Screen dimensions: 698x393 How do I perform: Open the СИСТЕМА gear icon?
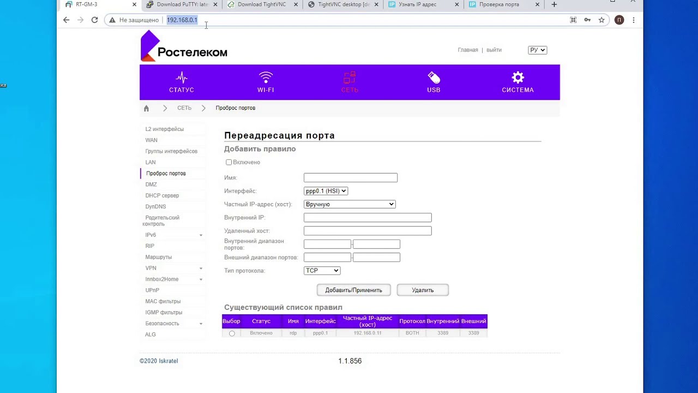pyautogui.click(x=518, y=78)
